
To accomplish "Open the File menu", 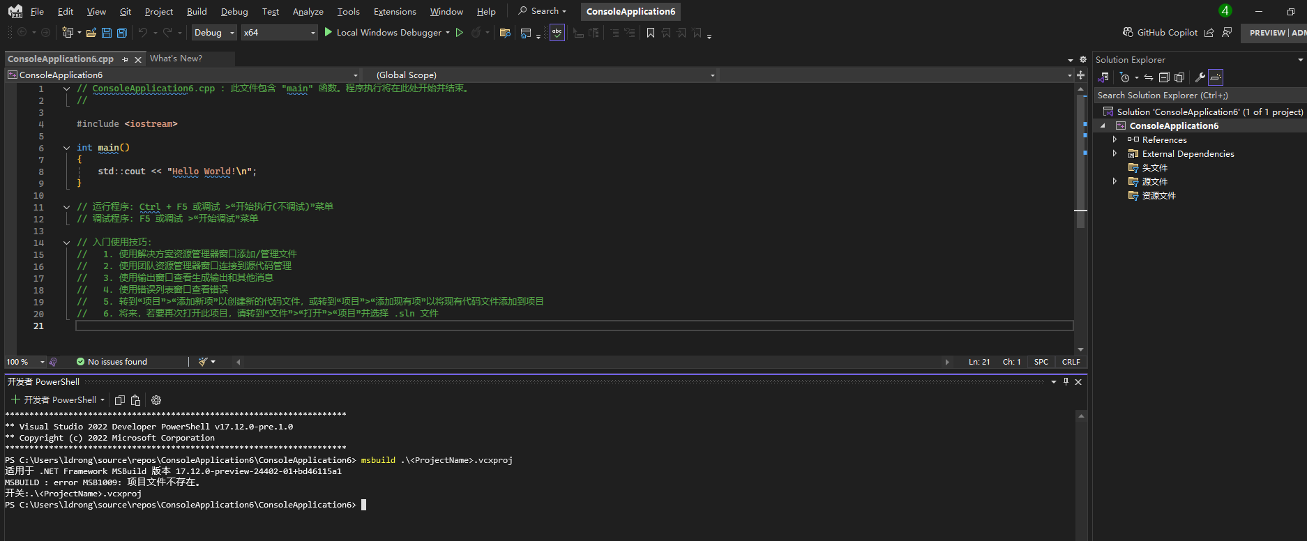I will coord(37,11).
